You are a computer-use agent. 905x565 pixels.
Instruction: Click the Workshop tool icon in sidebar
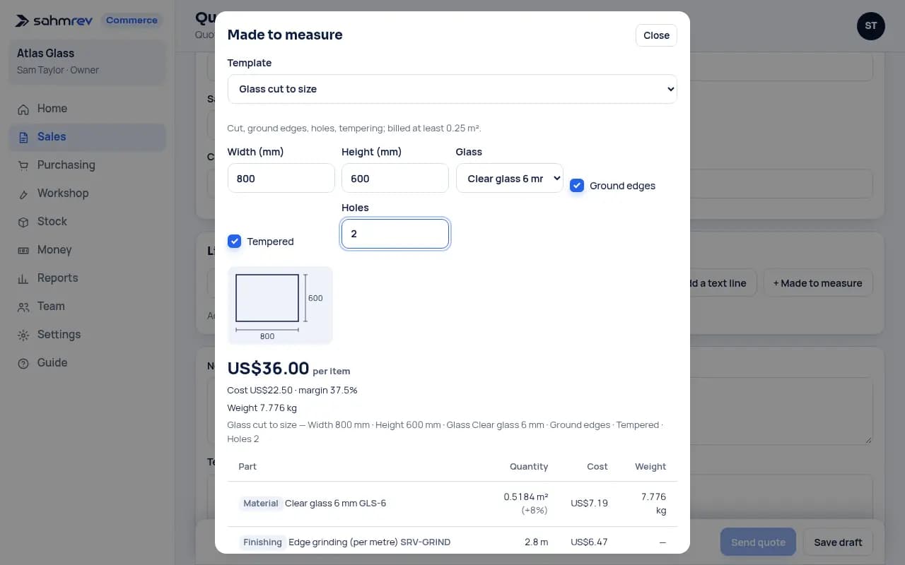tap(23, 194)
